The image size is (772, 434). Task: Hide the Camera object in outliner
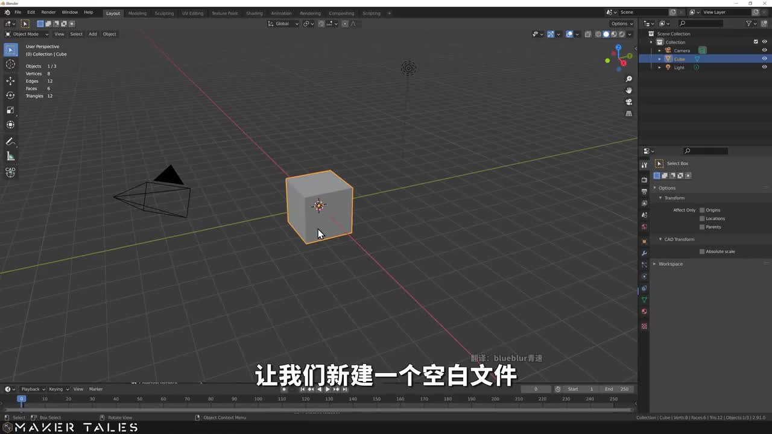coord(764,51)
